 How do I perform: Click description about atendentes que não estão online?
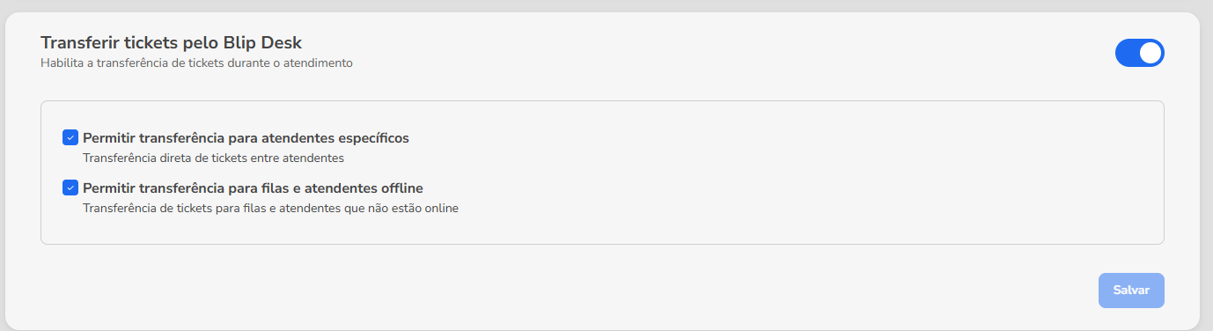[270, 209]
